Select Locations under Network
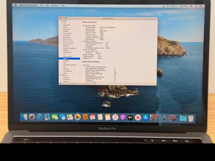Screen dimensions: 215x161 67,79
